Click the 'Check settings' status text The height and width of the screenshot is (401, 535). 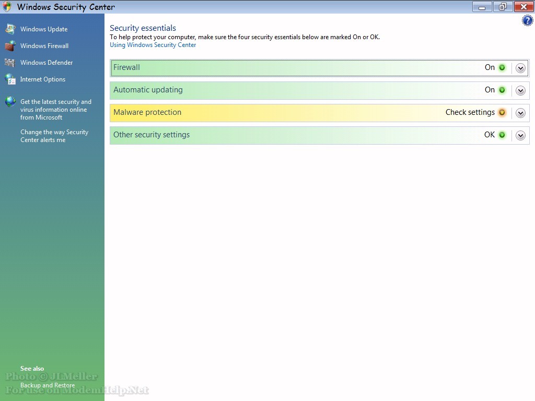click(x=470, y=112)
